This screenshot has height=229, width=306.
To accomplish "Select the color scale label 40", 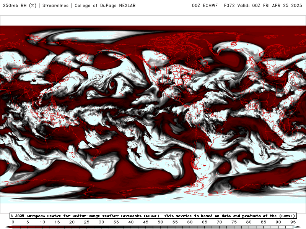I will 131,222.
